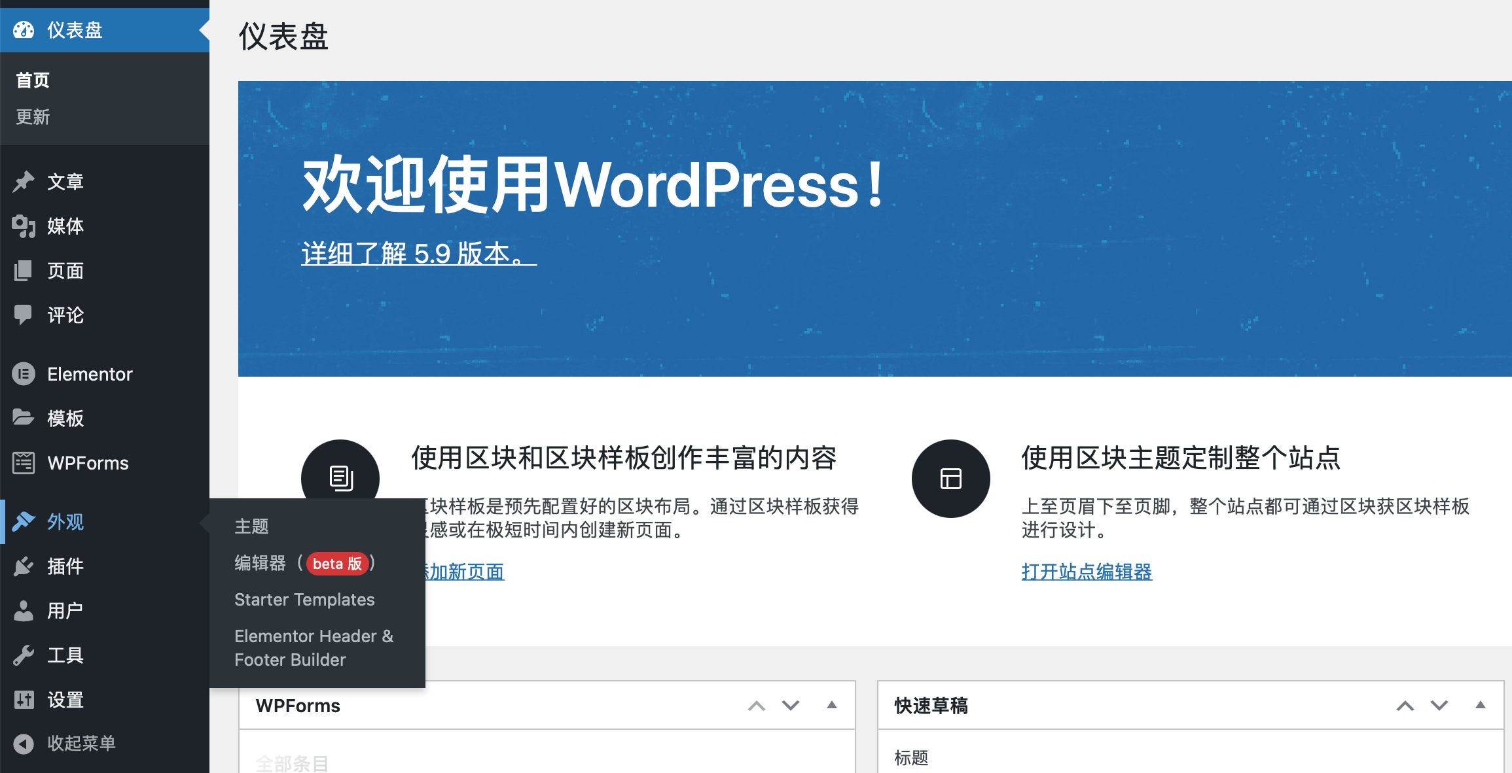Select 主题 from Appearance submenu
Viewport: 1512px width, 773px height.
tap(252, 526)
